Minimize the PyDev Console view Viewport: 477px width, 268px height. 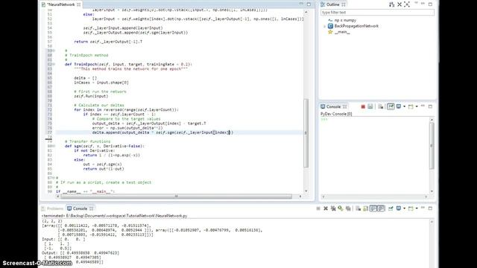pyautogui.click(x=423, y=106)
